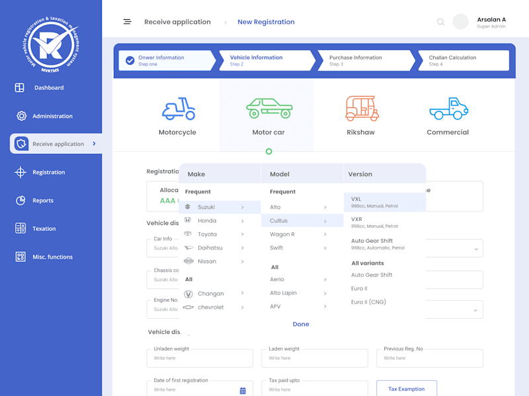Viewport: 529px width, 396px height.
Task: Go to Purchase Information step tab
Action: (x=366, y=61)
